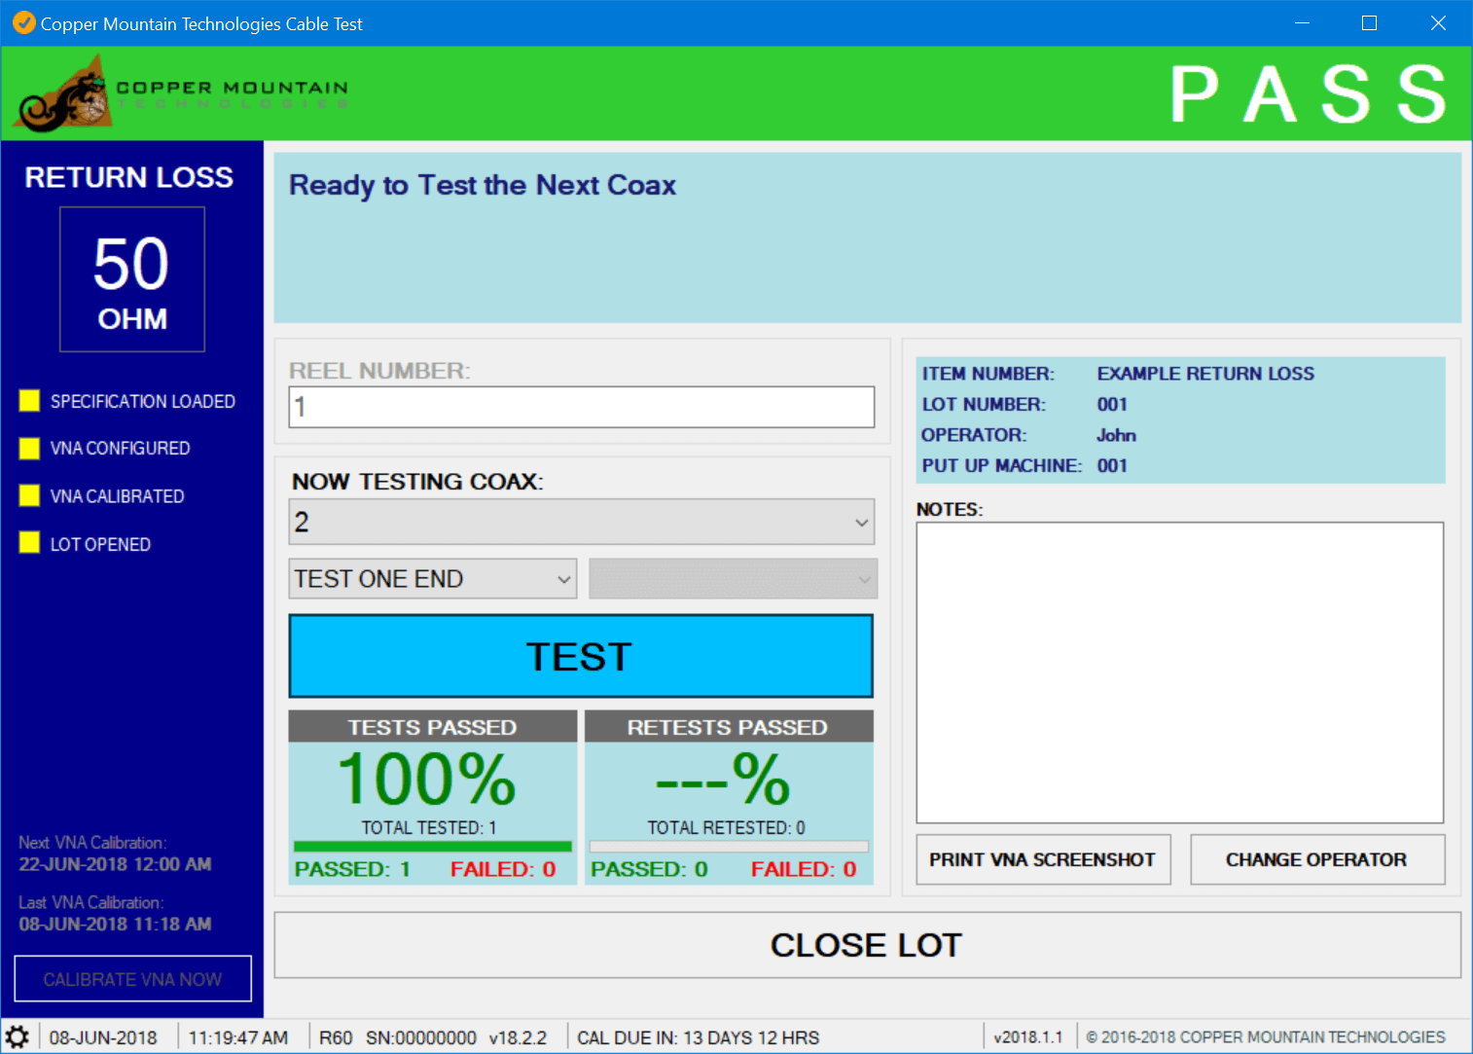Screen dimensions: 1473x1054
Task: Click the RETURN LOSS heading
Action: [x=128, y=177]
